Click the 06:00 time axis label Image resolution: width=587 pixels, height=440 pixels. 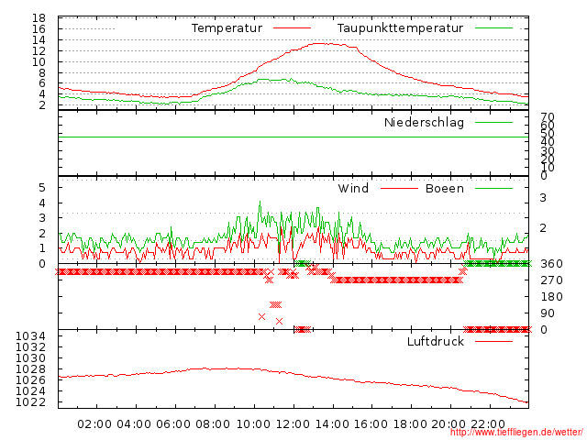[x=173, y=424]
